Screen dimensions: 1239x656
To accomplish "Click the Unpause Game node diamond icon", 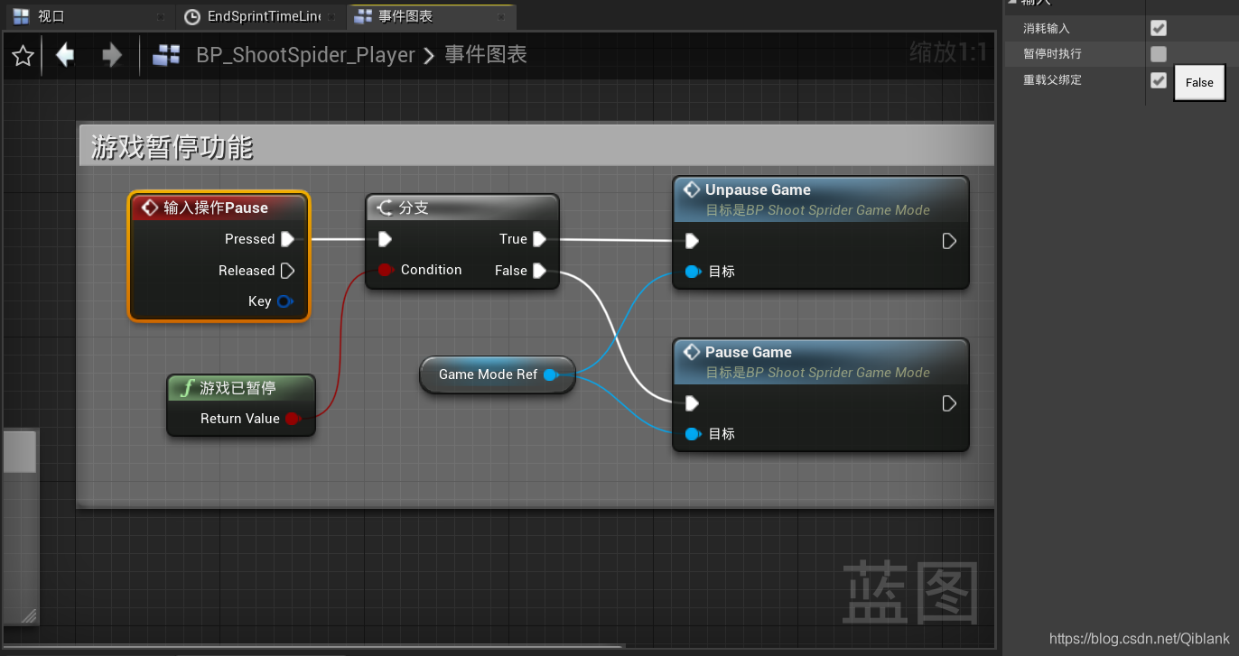I will [x=692, y=189].
